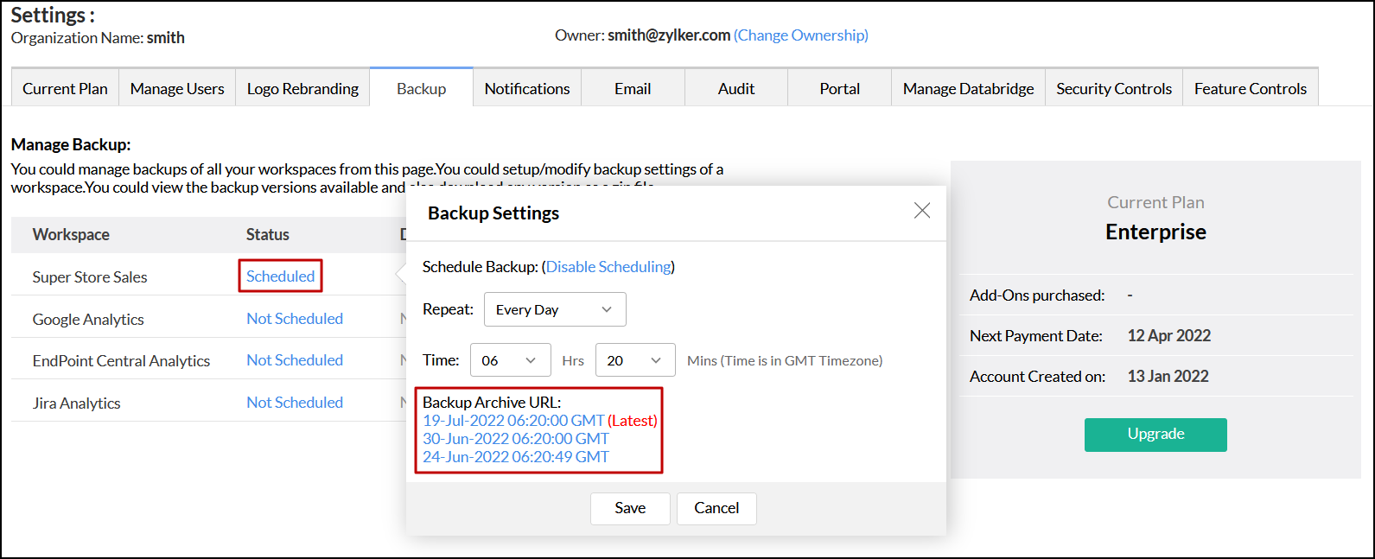The width and height of the screenshot is (1375, 559).
Task: Cancel the backup settings dialog
Action: [x=716, y=508]
